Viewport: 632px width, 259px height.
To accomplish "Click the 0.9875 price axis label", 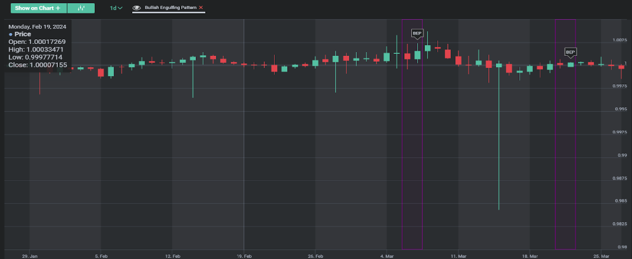I will [621, 178].
